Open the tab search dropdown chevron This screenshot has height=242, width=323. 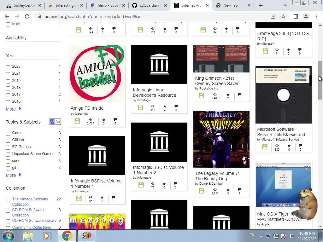coord(285,5)
